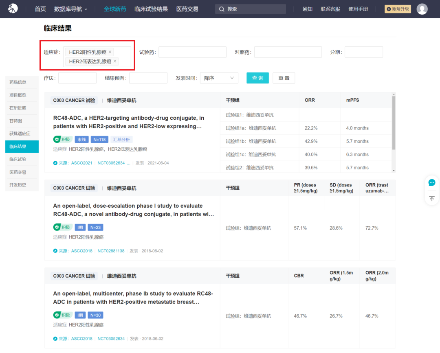Click the 查询 query button

coord(257,78)
